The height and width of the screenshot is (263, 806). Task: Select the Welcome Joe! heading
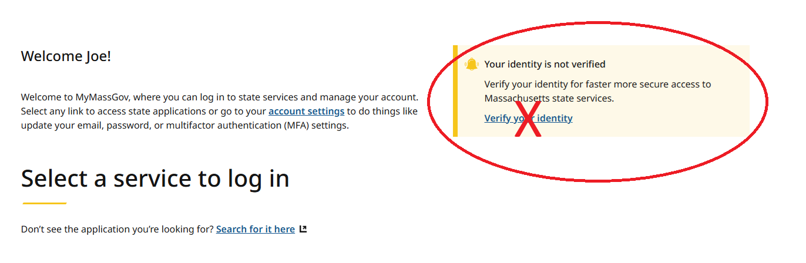click(66, 56)
